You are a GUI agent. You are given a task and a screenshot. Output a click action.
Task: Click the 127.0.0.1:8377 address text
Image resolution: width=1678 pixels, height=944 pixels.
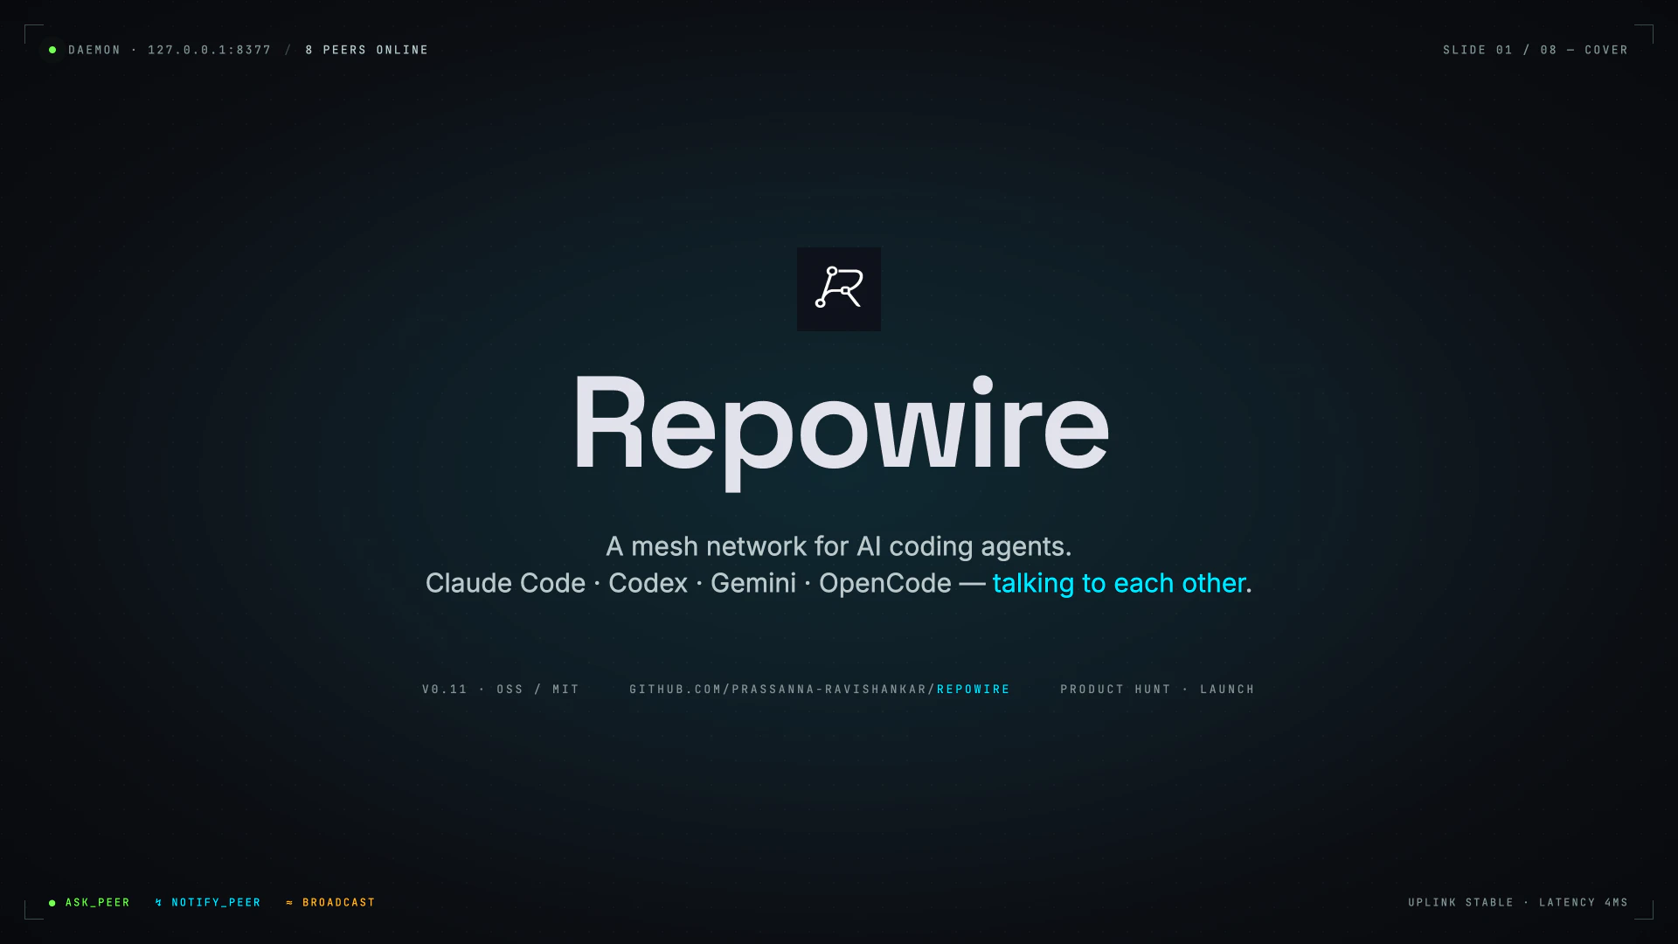(210, 50)
